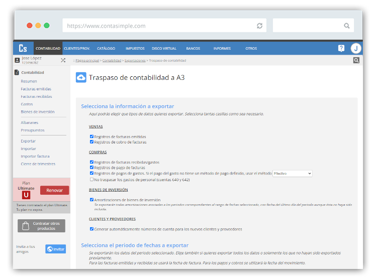This screenshot has height=277, width=377.
Task: Open Gastos in the sidebar
Action: coord(27,104)
